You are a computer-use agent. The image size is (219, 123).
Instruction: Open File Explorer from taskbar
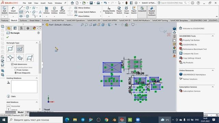(x=75, y=120)
